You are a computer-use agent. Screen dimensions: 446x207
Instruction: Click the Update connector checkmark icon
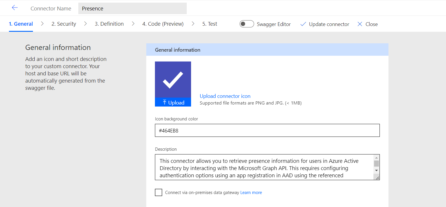pos(303,24)
